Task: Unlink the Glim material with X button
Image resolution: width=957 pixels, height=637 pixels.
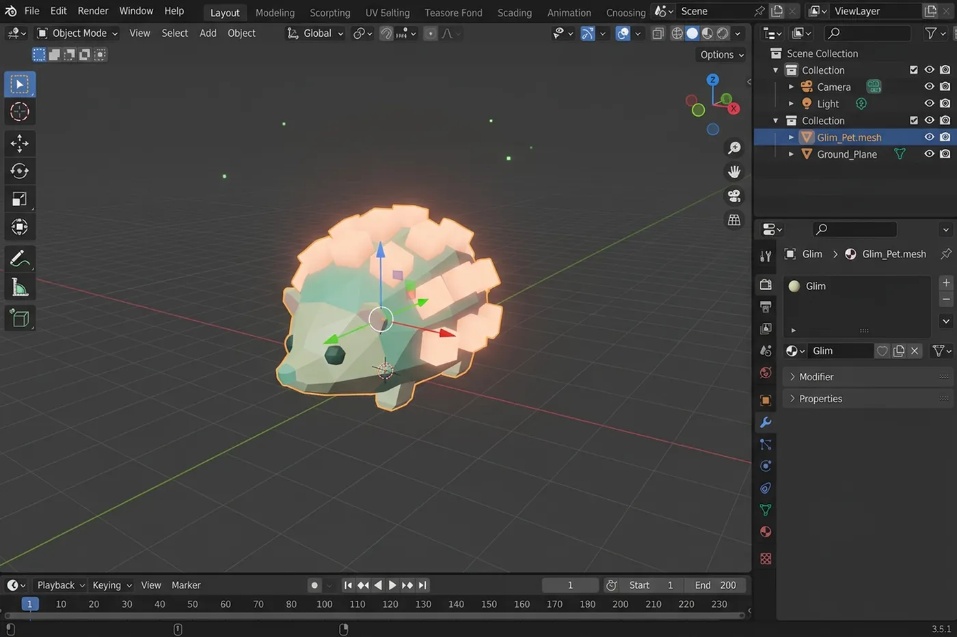Action: pos(915,351)
